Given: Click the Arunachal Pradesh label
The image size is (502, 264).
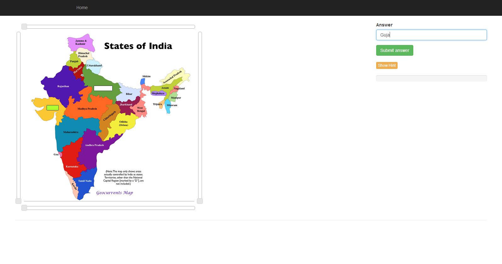Looking at the screenshot, I should (172, 77).
